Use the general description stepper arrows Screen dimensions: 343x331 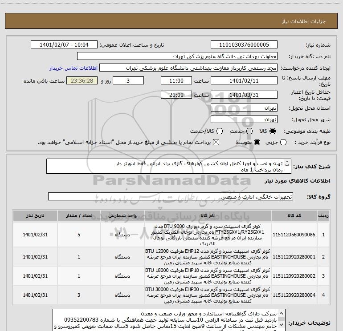click(x=287, y=163)
